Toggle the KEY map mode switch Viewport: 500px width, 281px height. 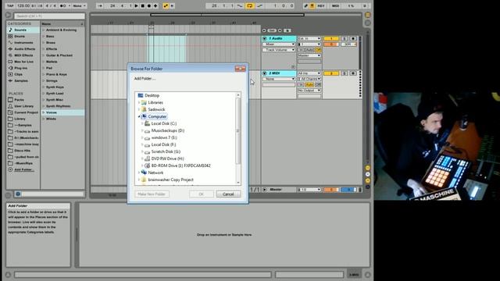pyautogui.click(x=321, y=5)
